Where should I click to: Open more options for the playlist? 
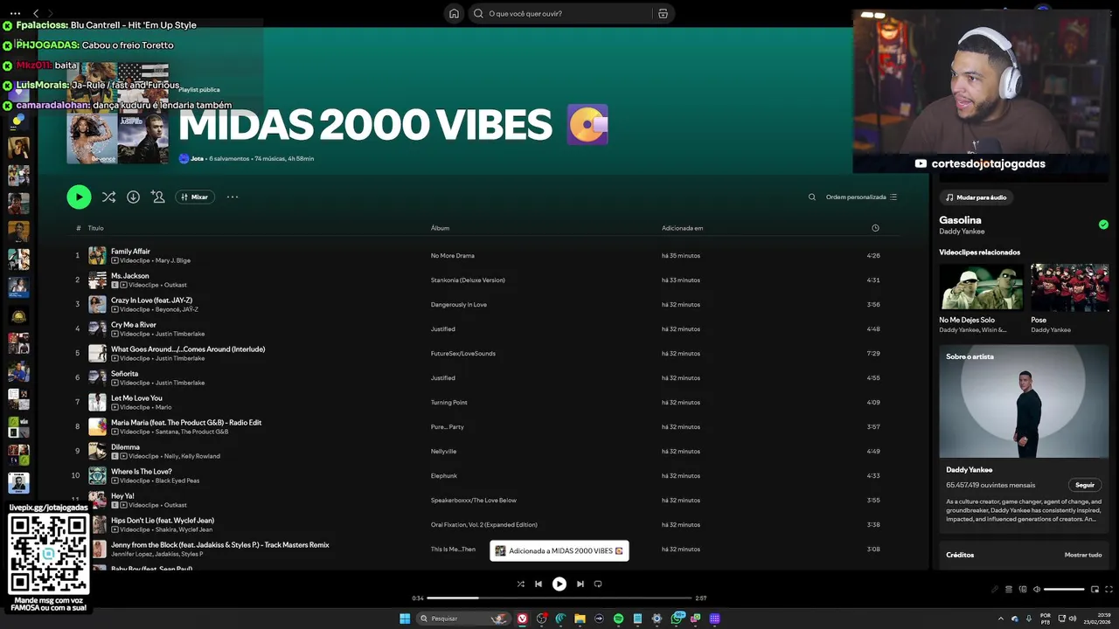233,197
